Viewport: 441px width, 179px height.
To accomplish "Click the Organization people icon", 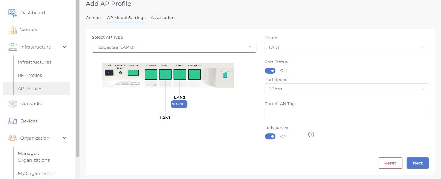I will (13, 138).
